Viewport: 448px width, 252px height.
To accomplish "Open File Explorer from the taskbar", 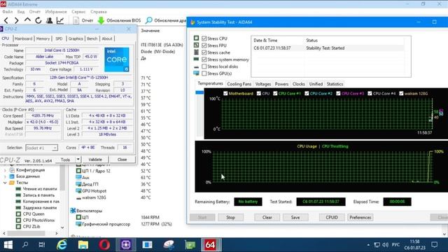I will (83, 245).
